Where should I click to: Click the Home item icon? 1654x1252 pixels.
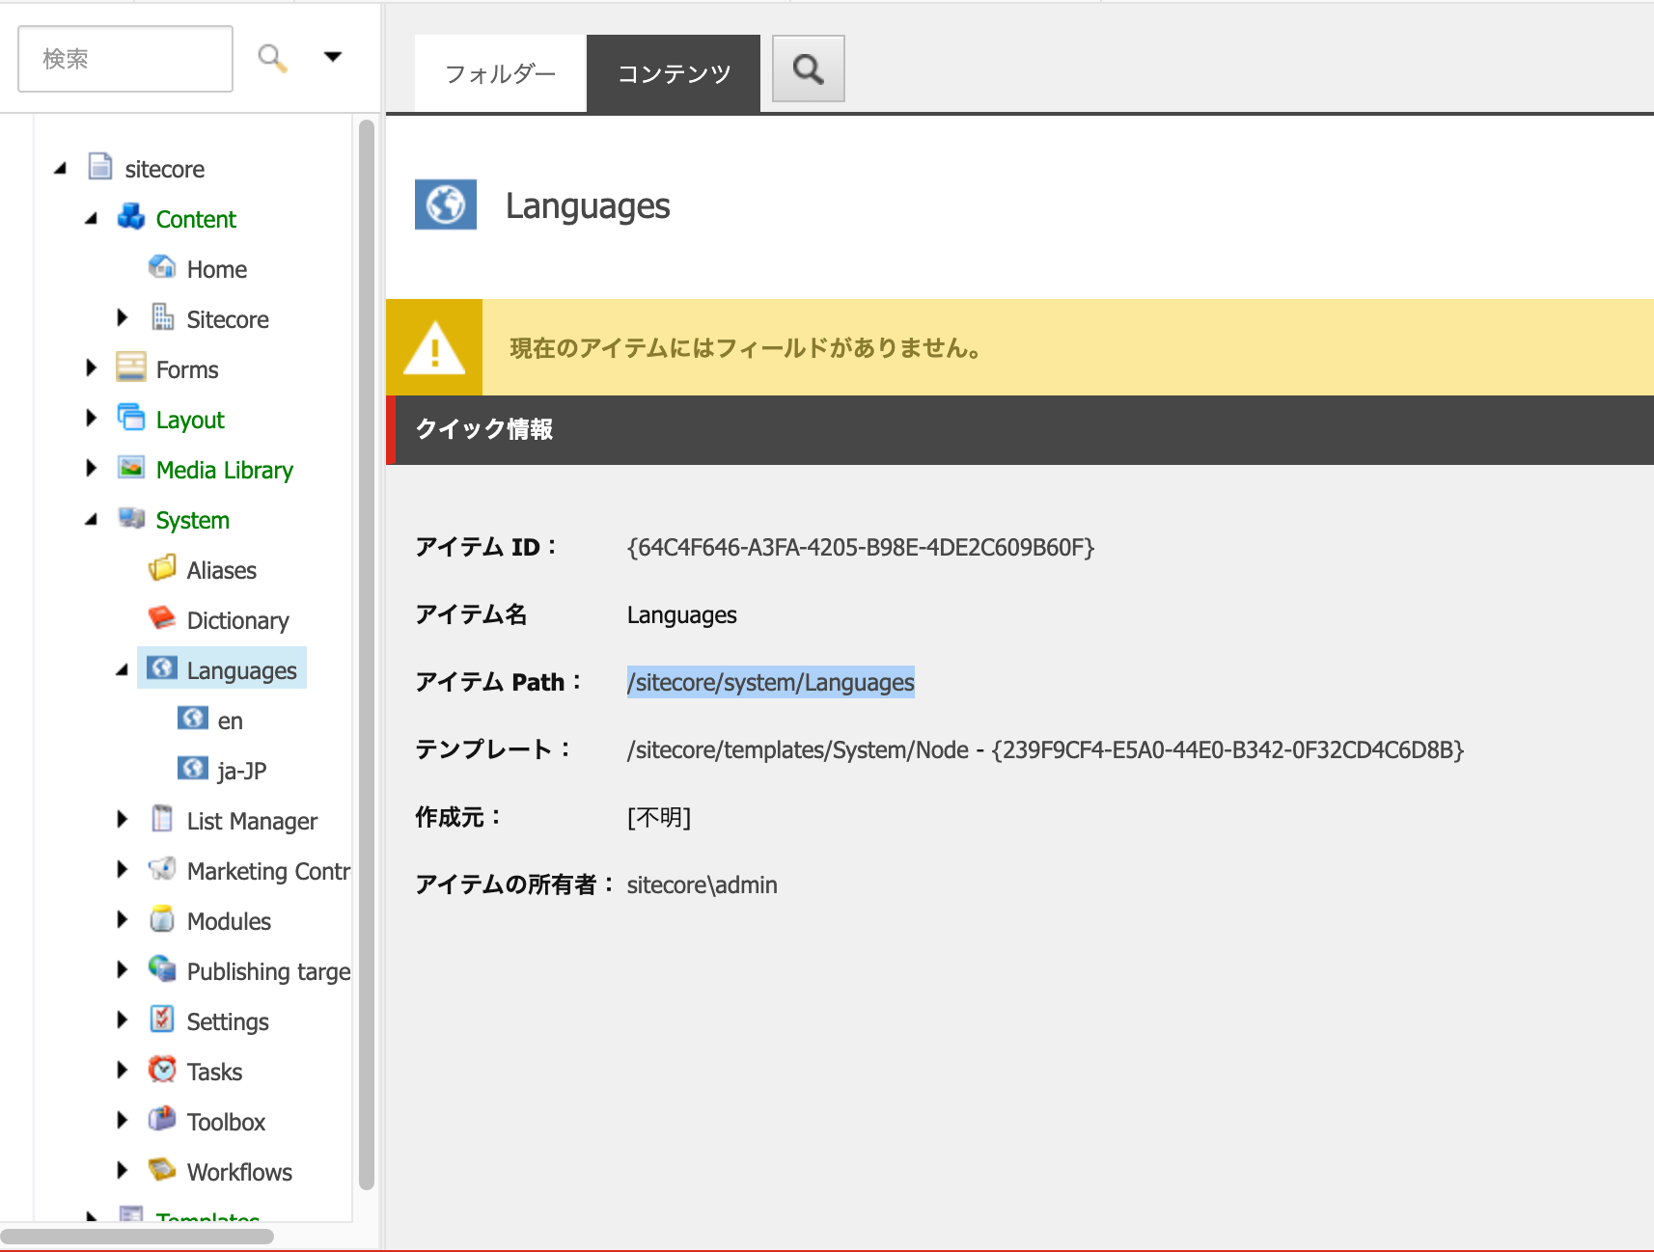162,267
